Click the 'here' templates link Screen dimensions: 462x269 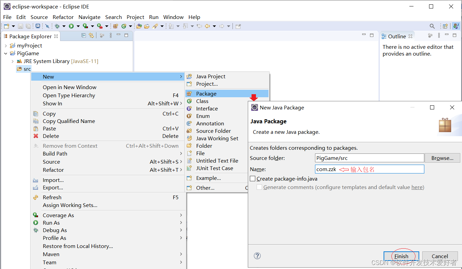point(417,187)
